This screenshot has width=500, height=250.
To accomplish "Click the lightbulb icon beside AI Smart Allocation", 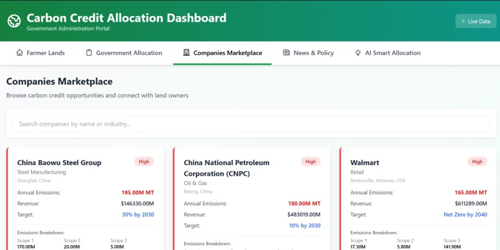I will (358, 53).
